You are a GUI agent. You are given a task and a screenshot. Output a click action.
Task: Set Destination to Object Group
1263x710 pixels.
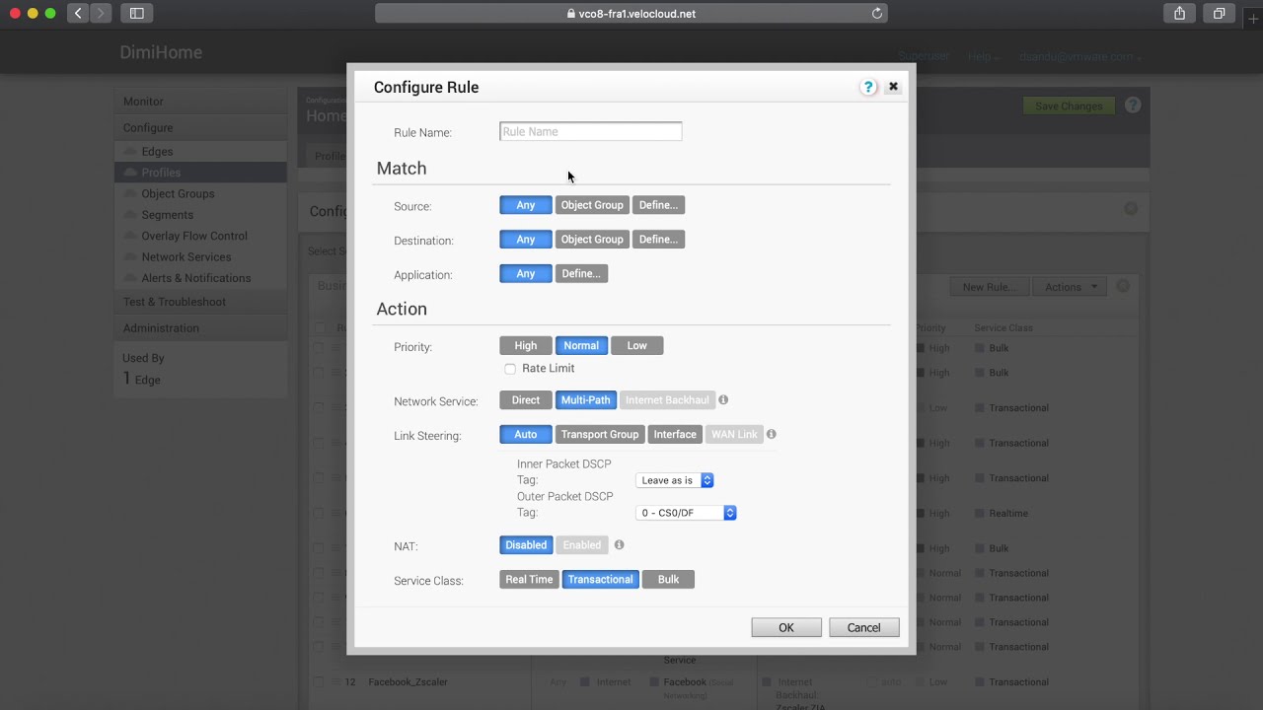point(592,240)
